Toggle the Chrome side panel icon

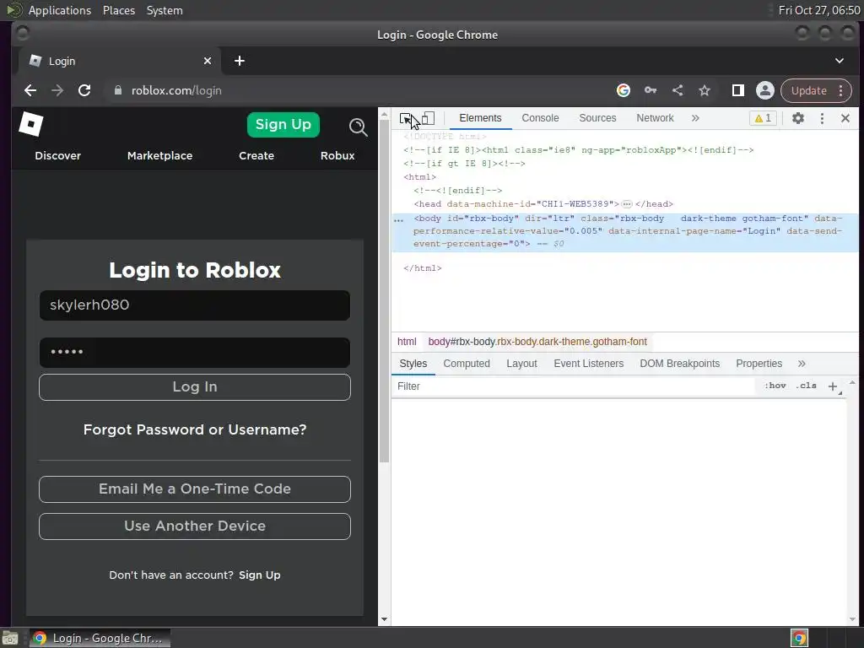tap(737, 90)
